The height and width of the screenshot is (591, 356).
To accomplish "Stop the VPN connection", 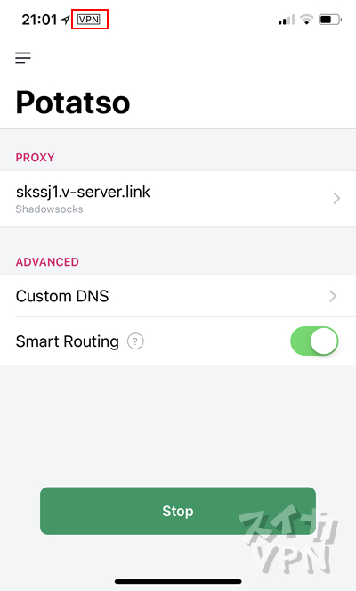I will click(178, 511).
